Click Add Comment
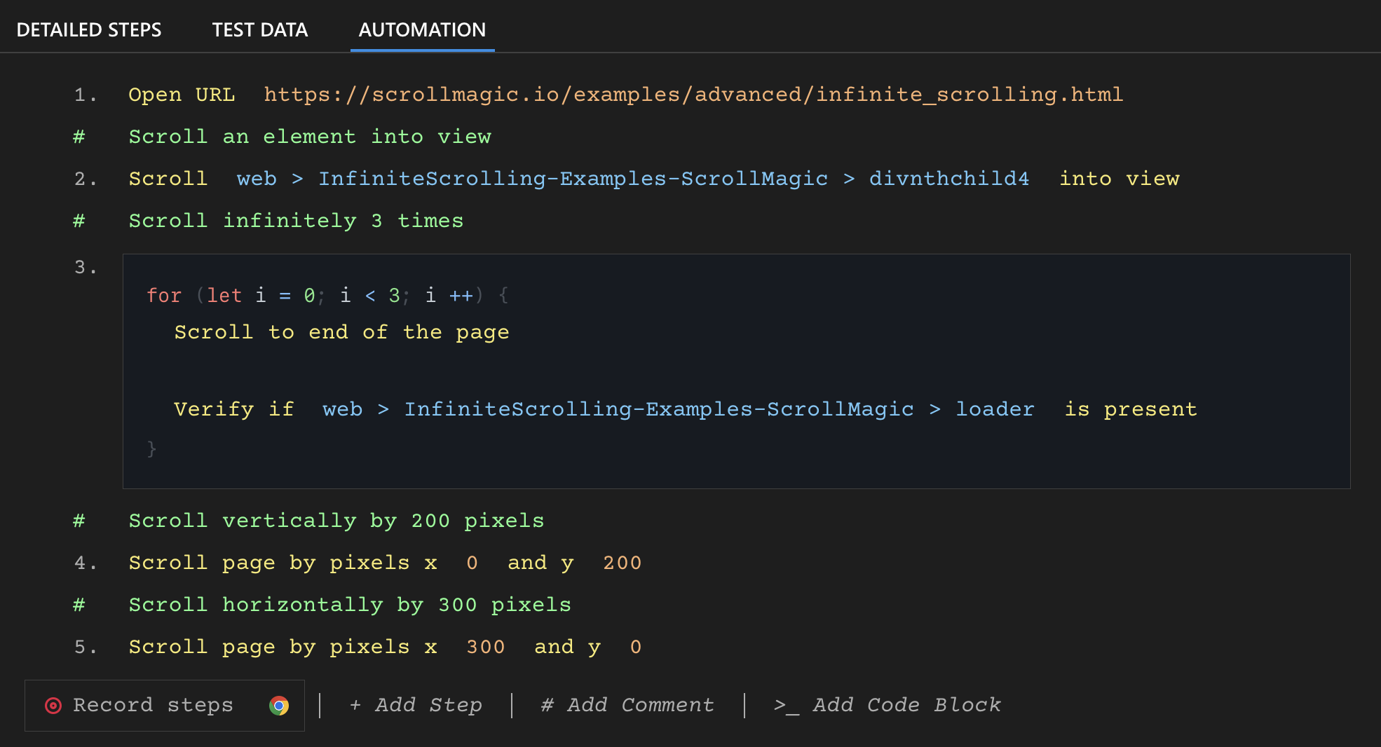The height and width of the screenshot is (747, 1381). click(x=640, y=705)
